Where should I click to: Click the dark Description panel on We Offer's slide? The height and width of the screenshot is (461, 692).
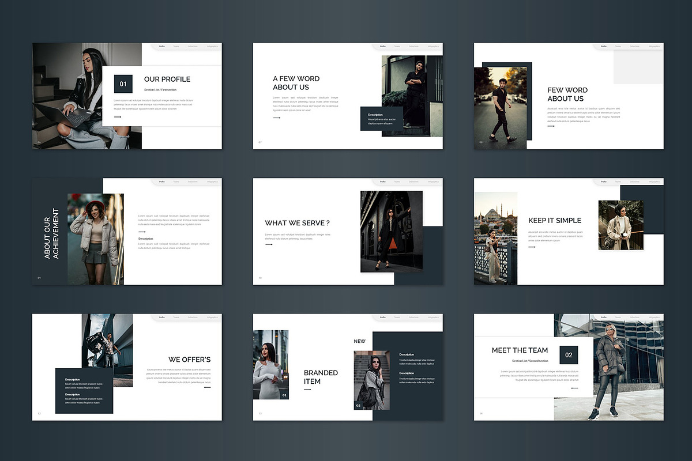pos(84,391)
